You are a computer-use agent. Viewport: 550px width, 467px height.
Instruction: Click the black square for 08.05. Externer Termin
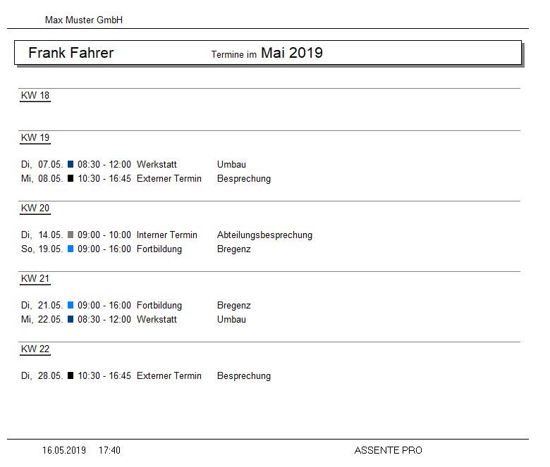pos(71,178)
